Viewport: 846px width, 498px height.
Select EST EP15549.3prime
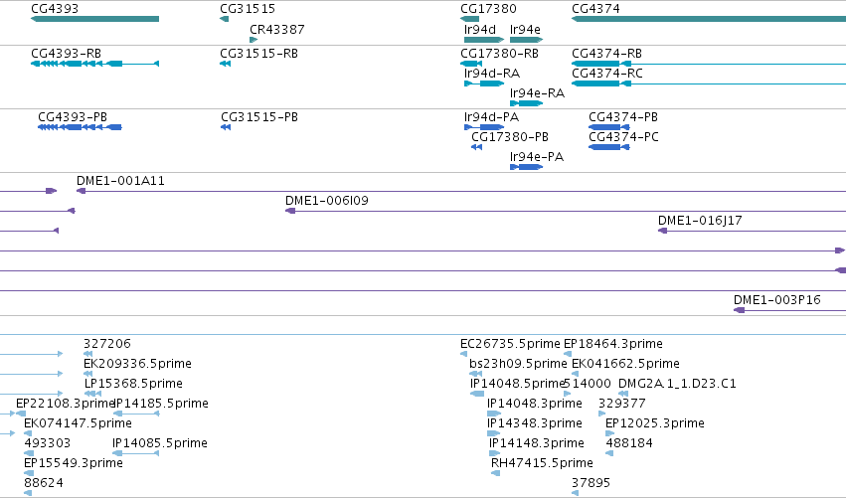pos(74,463)
